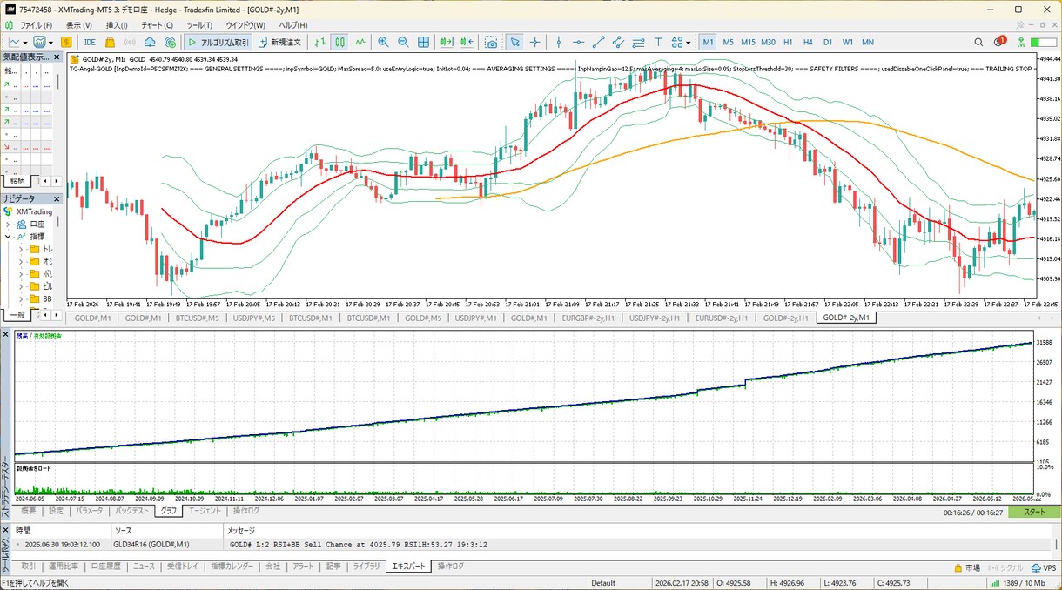Click the シグナル button in status bar
Image resolution: width=1062 pixels, height=590 pixels.
tap(1005, 567)
